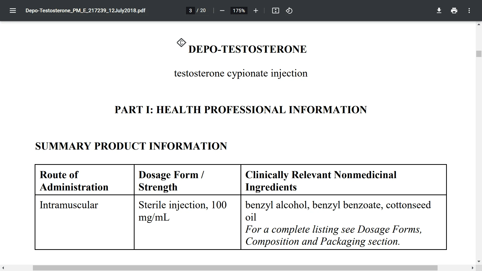Edit the current page number field
482x271 pixels.
tap(191, 11)
